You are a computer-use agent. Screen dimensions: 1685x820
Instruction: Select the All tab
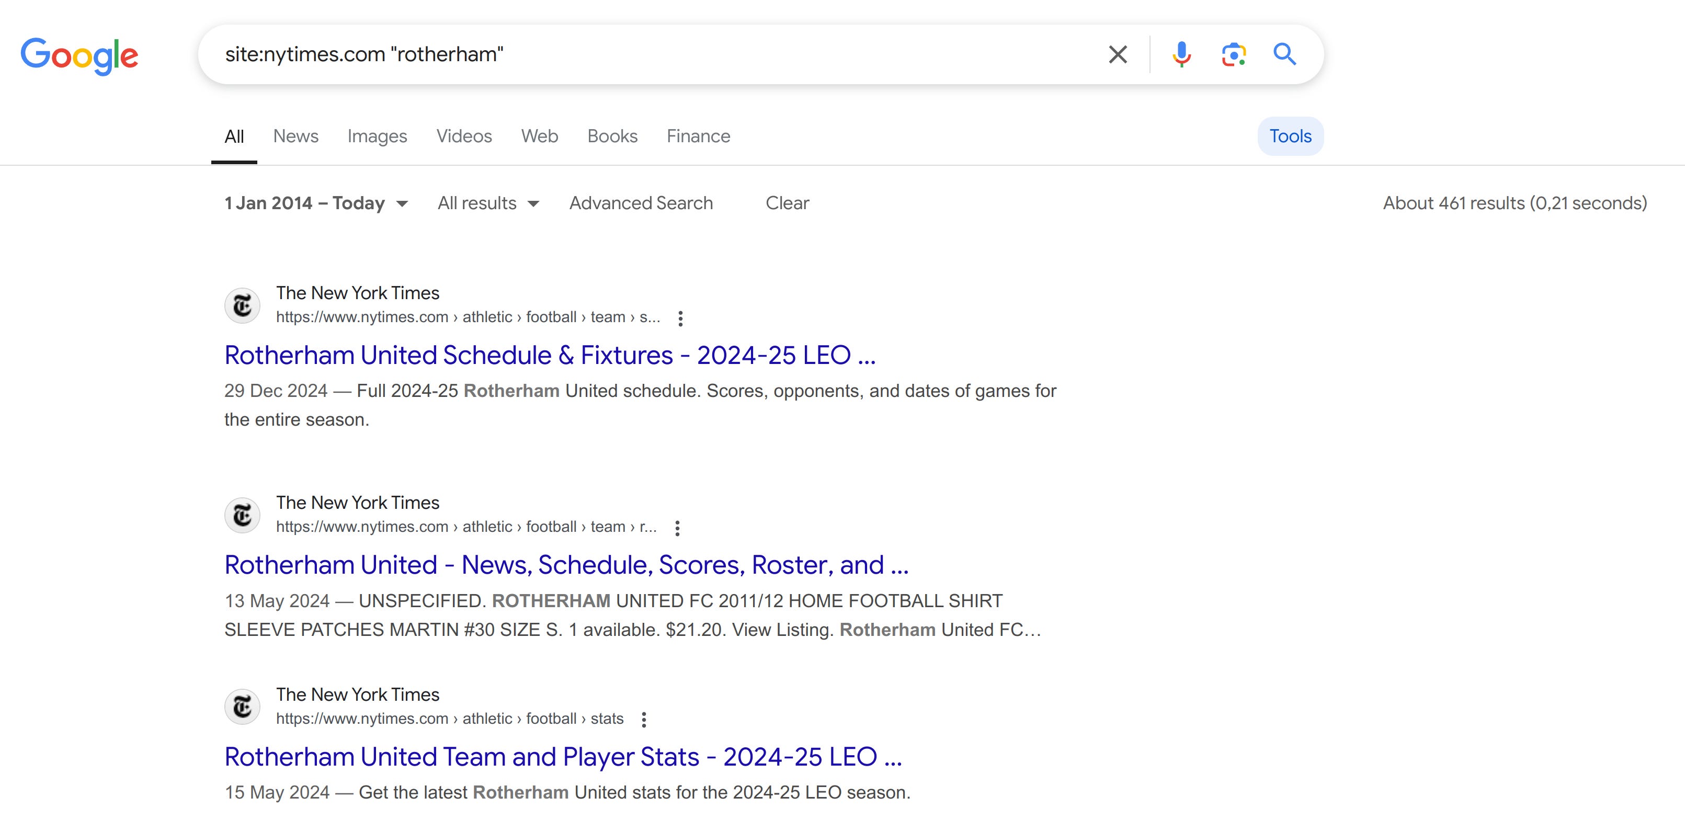(234, 136)
